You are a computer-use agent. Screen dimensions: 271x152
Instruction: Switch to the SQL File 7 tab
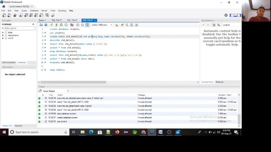tap(57, 20)
